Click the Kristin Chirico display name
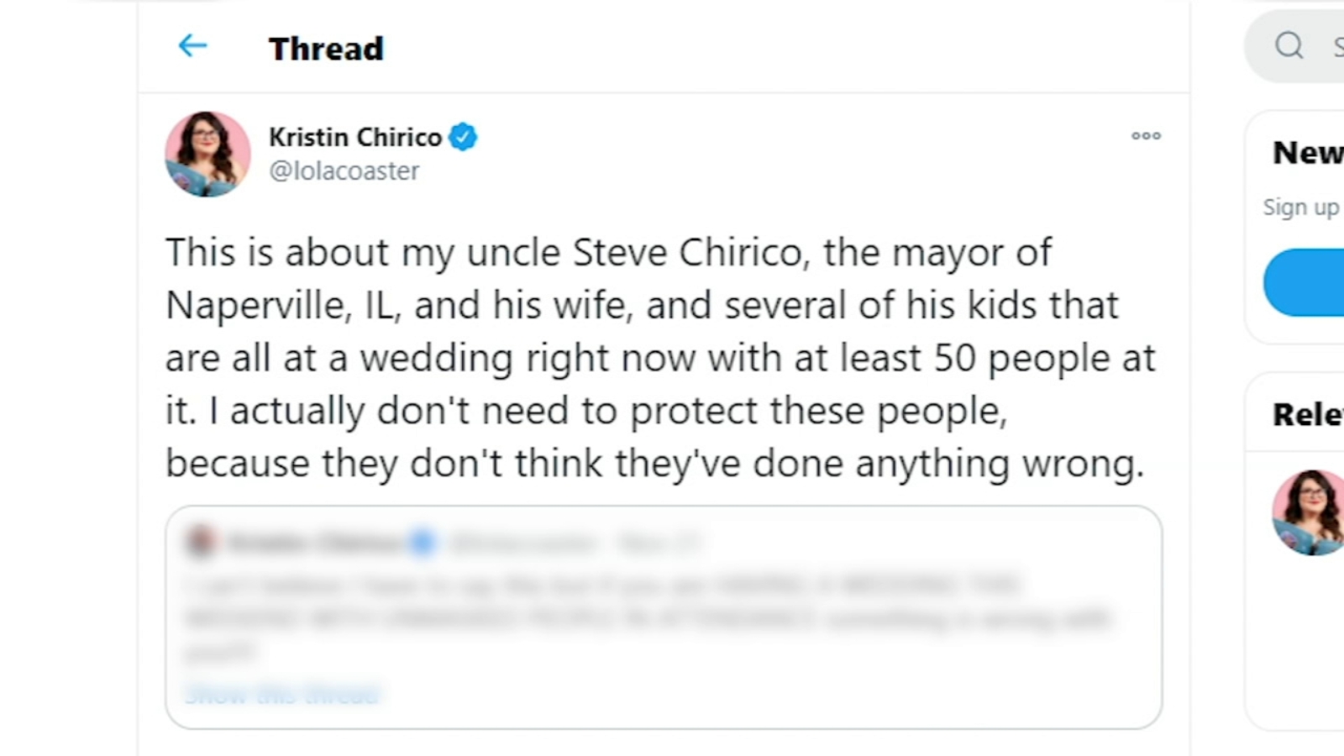This screenshot has height=756, width=1344. click(x=355, y=136)
